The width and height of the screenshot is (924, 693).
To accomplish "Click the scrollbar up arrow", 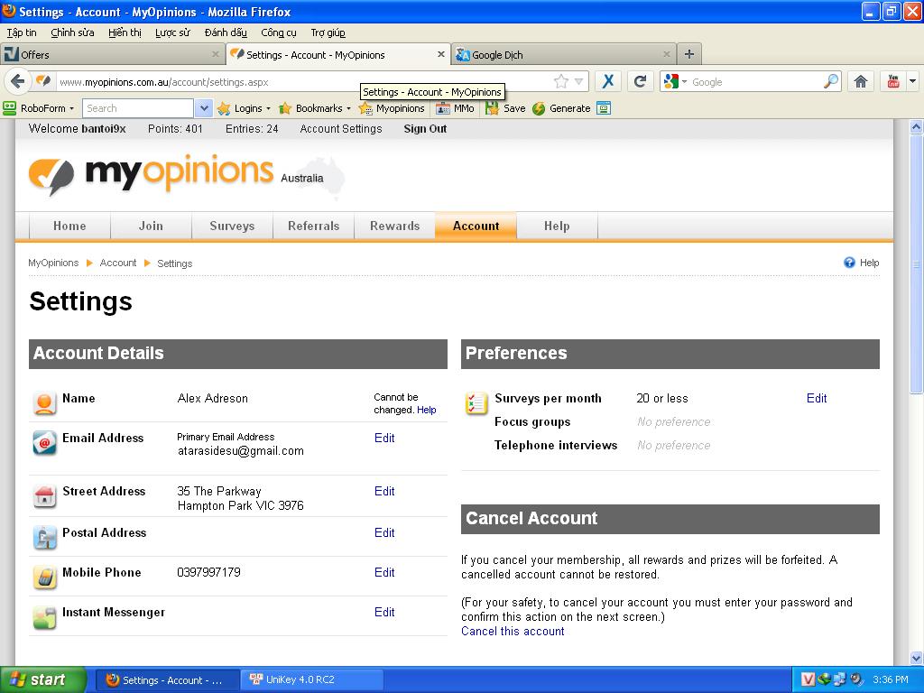I will coord(916,126).
